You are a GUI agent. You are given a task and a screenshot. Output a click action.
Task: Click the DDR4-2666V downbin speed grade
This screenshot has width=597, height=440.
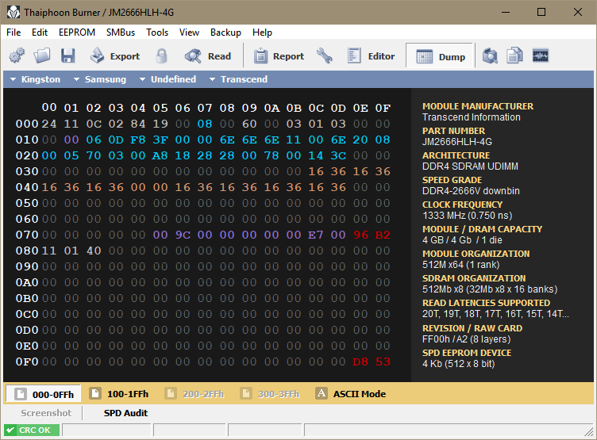pos(471,191)
